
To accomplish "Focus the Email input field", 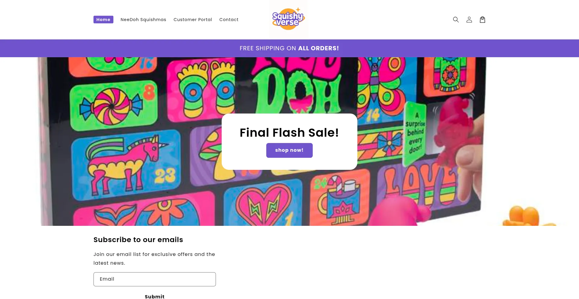I will pyautogui.click(x=155, y=279).
